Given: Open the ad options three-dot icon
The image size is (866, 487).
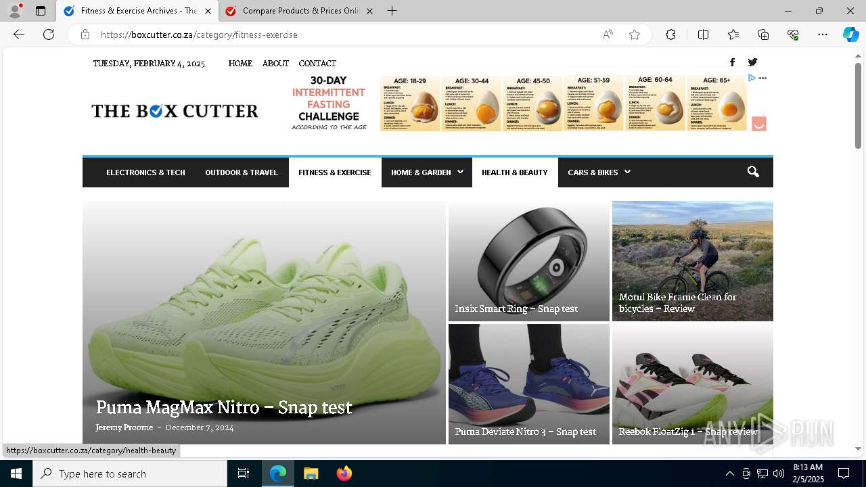Looking at the screenshot, I should click(762, 78).
